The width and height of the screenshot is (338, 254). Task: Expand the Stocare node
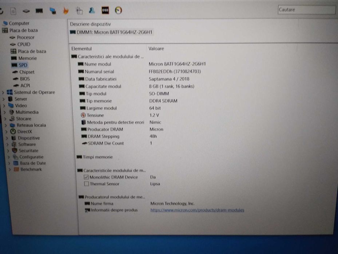click(5, 119)
